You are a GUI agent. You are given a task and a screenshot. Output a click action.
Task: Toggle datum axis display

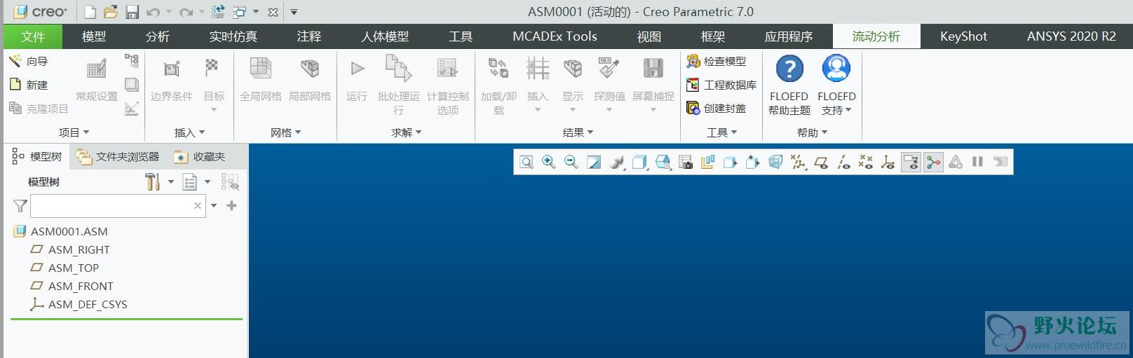(x=843, y=163)
